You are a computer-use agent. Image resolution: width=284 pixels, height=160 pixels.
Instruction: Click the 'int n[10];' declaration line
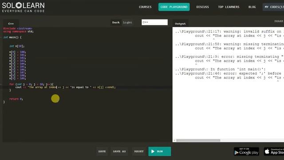[x=17, y=46]
